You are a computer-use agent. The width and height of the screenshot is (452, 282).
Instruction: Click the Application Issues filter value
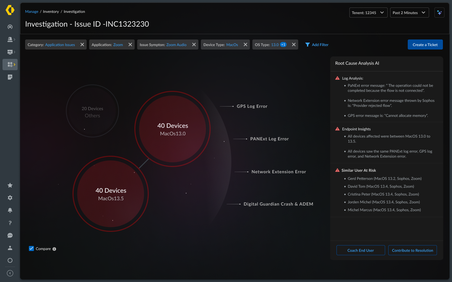point(60,45)
